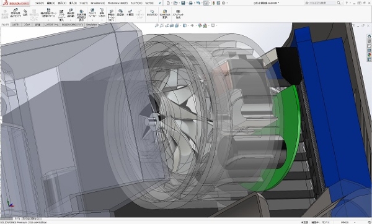Open SOLIDWORKS Resources home icon in task pane
This screenshot has height=224, width=372.
pos(369,37)
